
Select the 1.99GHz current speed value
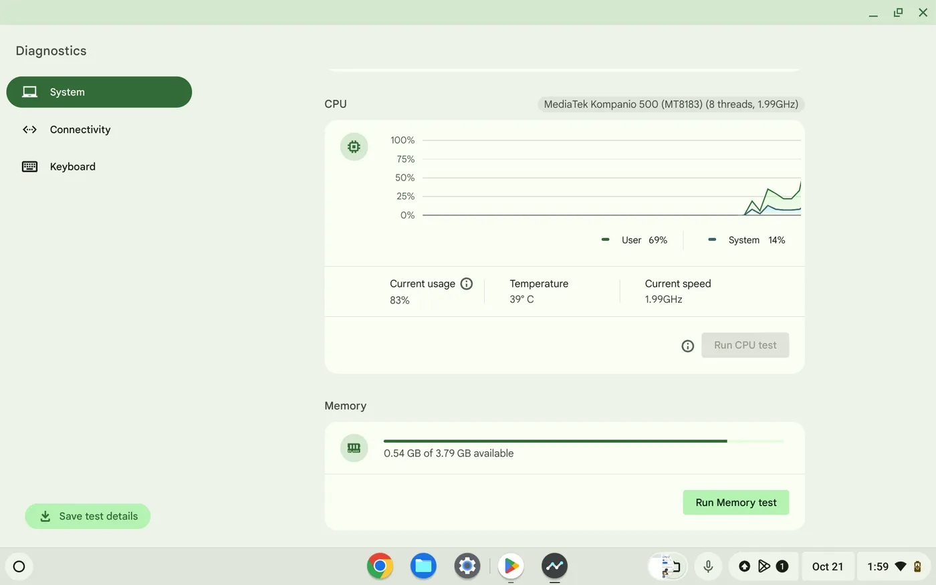pyautogui.click(x=663, y=300)
